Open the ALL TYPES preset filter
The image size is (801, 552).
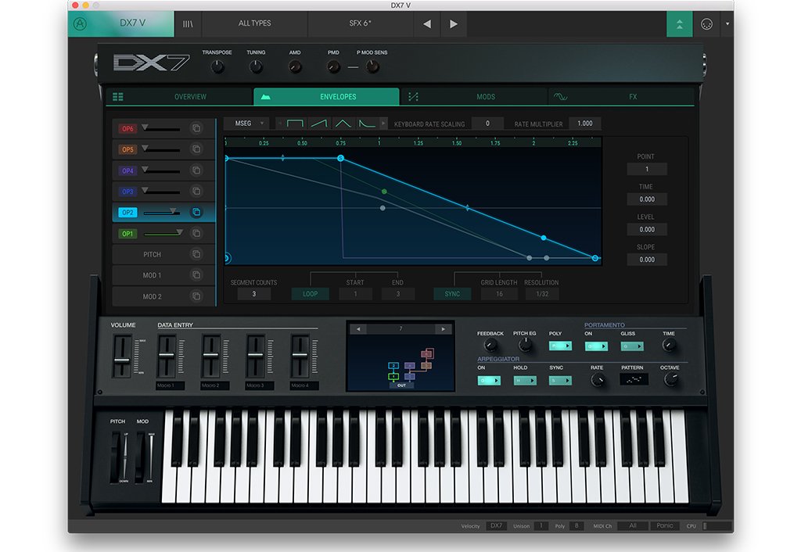tap(255, 23)
